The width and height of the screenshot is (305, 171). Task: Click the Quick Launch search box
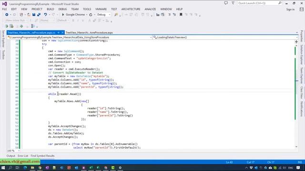coord(259,3)
